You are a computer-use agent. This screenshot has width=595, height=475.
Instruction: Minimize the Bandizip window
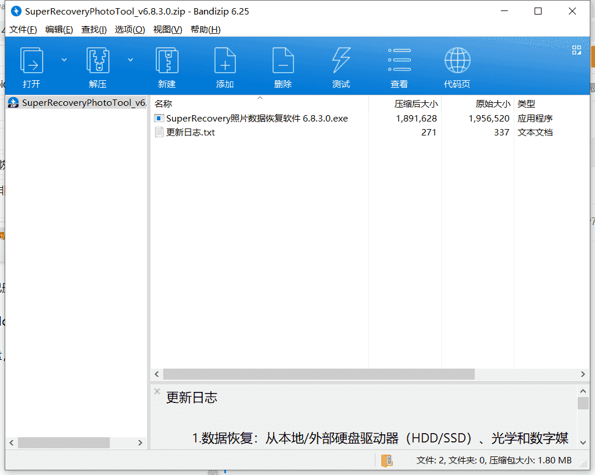[x=504, y=12]
